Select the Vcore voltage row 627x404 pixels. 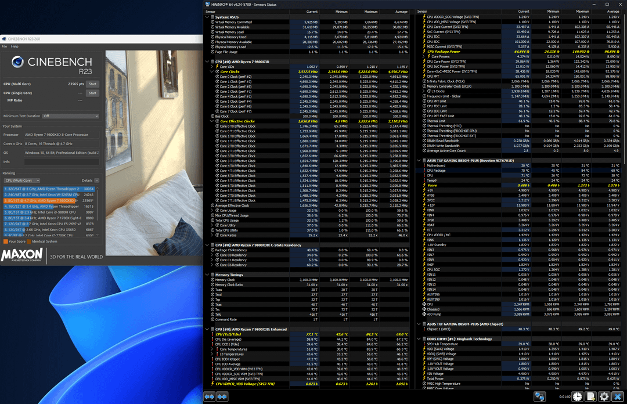click(x=519, y=185)
